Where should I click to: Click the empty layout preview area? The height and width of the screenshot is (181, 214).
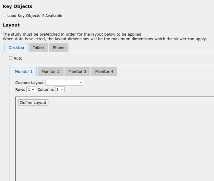[x=113, y=140]
